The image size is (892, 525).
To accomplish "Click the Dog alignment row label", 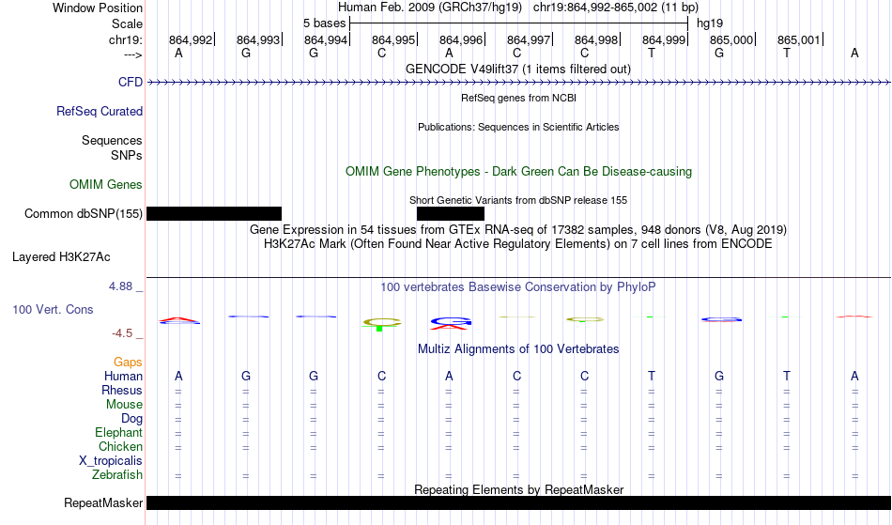I will [131, 419].
